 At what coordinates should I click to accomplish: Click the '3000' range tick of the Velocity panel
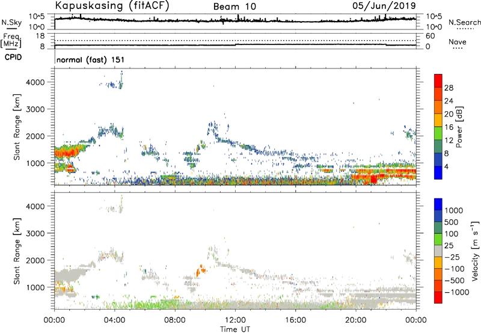click(x=35, y=233)
